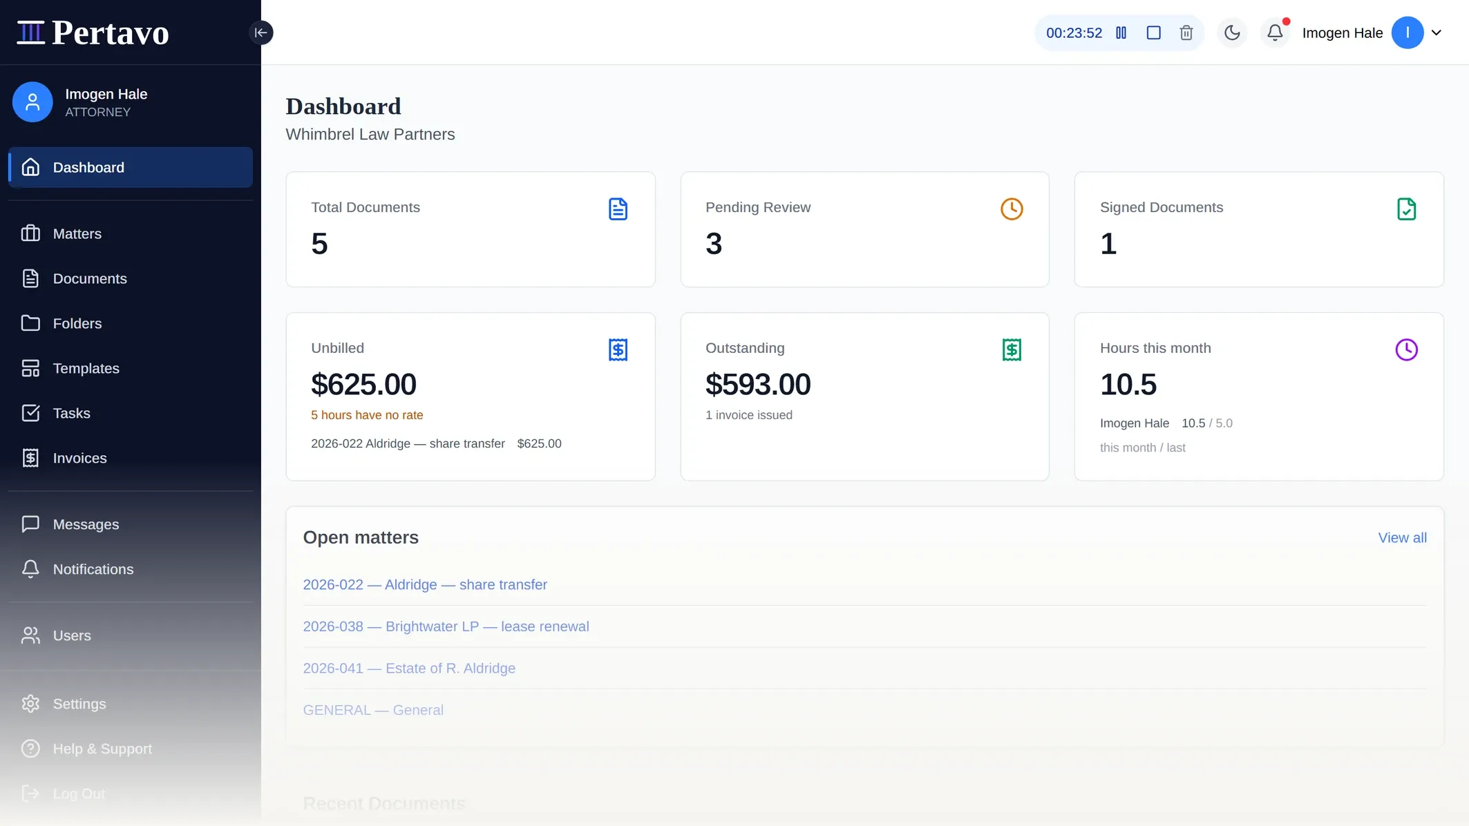Click Help & Support
This screenshot has height=826, width=1469.
pos(131,749)
